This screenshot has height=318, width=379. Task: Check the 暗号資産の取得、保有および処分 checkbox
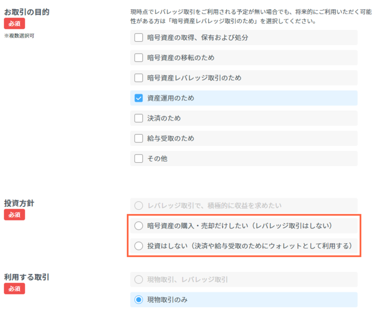coord(139,37)
